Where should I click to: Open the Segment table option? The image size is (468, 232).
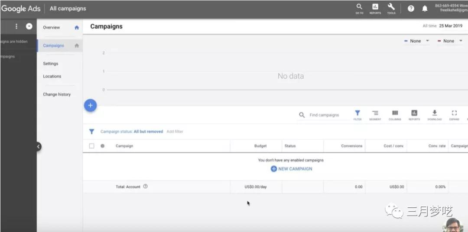(375, 115)
